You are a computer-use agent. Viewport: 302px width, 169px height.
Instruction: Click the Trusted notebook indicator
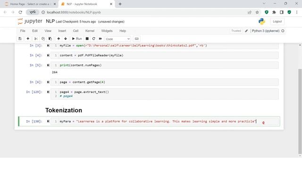pyautogui.click(x=236, y=31)
